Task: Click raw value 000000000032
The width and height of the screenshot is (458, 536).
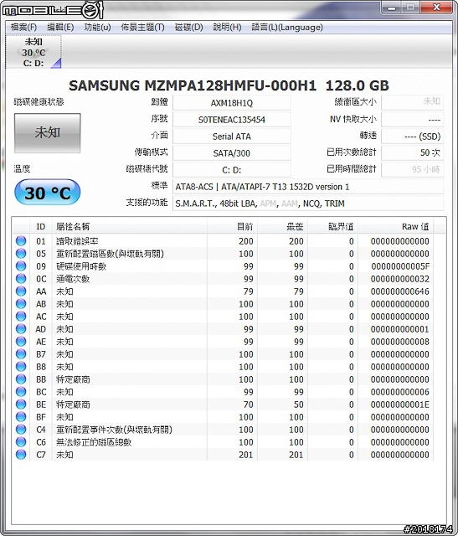Action: (x=400, y=279)
